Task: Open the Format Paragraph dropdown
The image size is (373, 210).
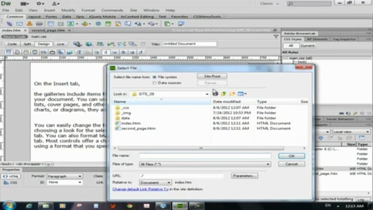Action: pyautogui.click(x=64, y=177)
